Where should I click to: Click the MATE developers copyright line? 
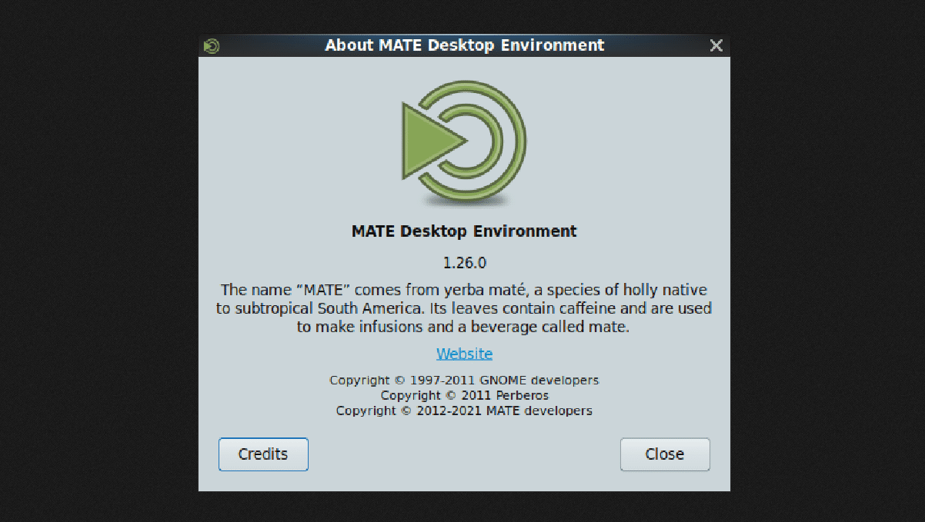pyautogui.click(x=464, y=411)
